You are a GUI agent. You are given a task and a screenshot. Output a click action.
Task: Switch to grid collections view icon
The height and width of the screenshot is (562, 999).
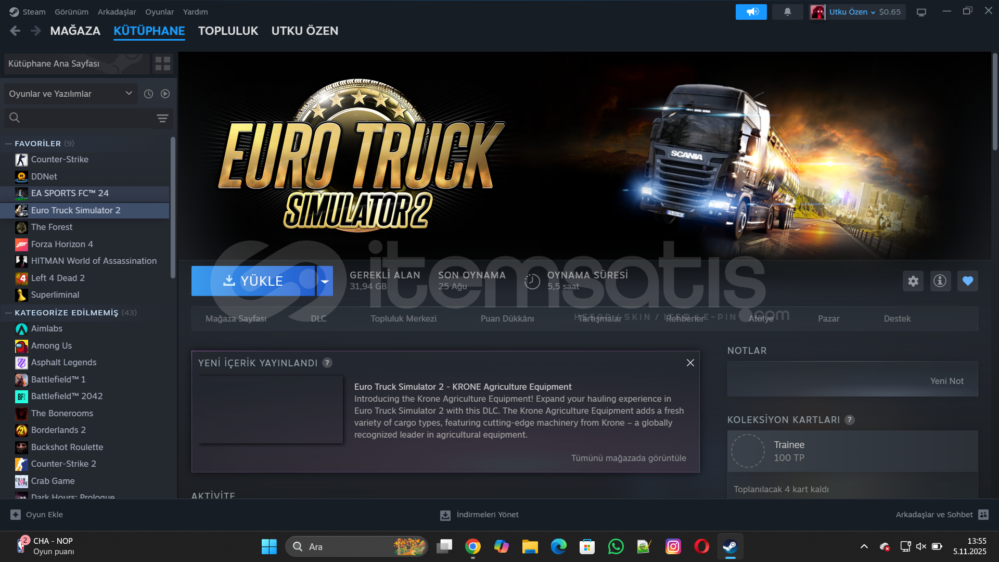pos(163,63)
